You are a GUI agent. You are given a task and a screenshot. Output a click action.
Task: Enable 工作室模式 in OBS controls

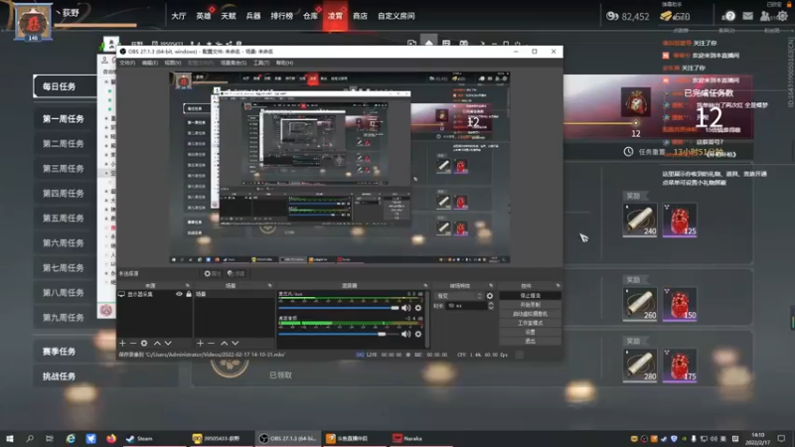click(530, 323)
